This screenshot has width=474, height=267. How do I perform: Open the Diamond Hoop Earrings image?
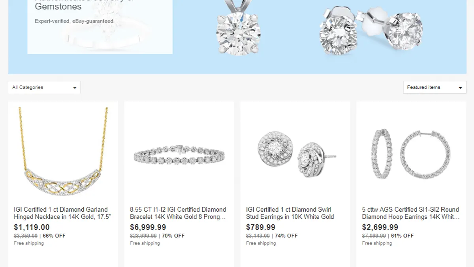[411, 153]
